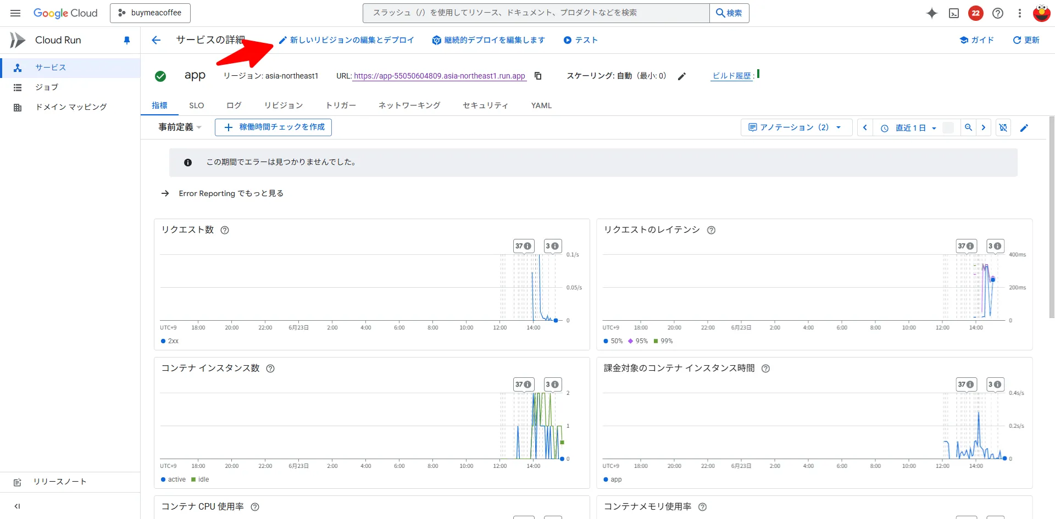Open the 事前定義 dropdown
1055x519 pixels.
click(178, 127)
